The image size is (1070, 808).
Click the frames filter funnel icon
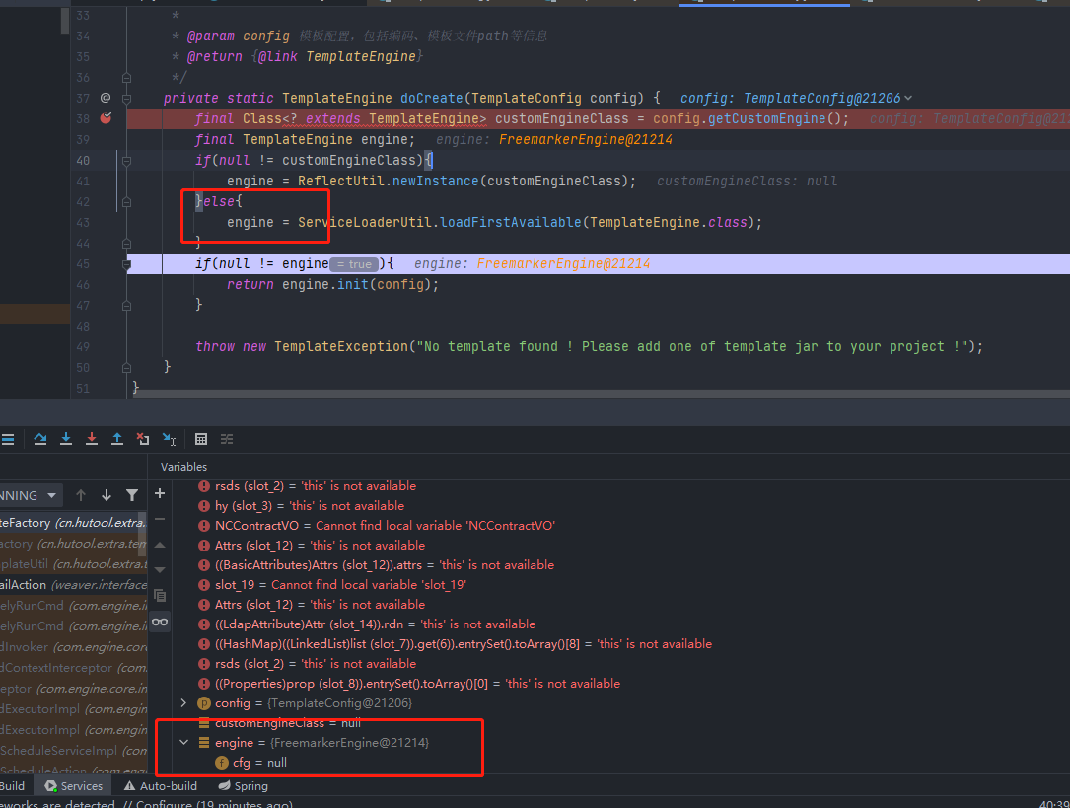pos(132,495)
